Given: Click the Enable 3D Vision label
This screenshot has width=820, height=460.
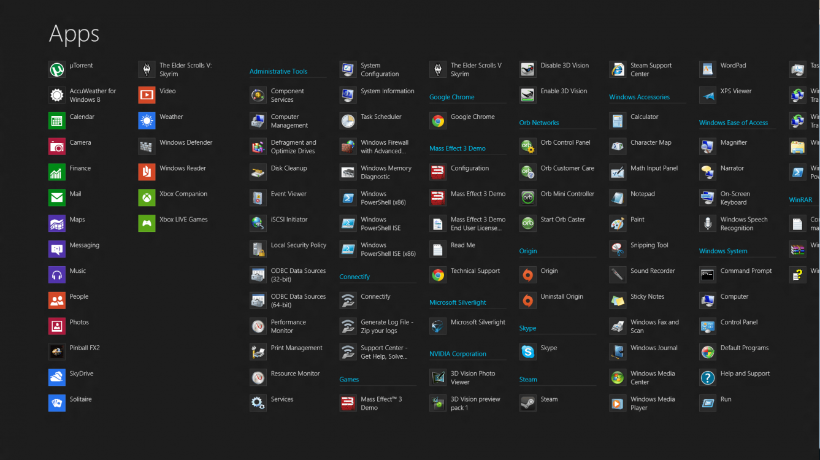Looking at the screenshot, I should point(564,91).
